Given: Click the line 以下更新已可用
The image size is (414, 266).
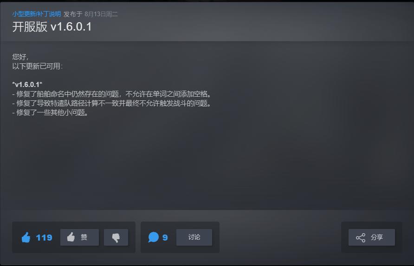Looking at the screenshot, I should point(38,66).
